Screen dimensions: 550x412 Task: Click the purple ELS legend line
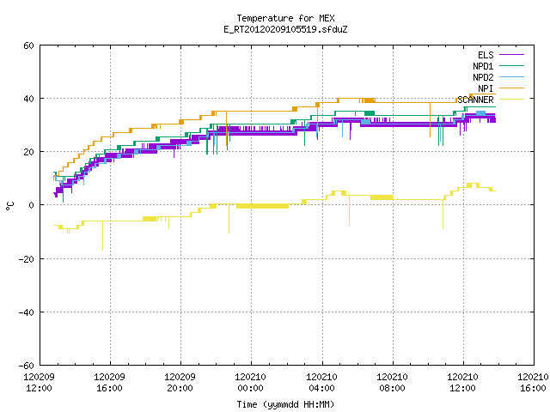(x=511, y=55)
